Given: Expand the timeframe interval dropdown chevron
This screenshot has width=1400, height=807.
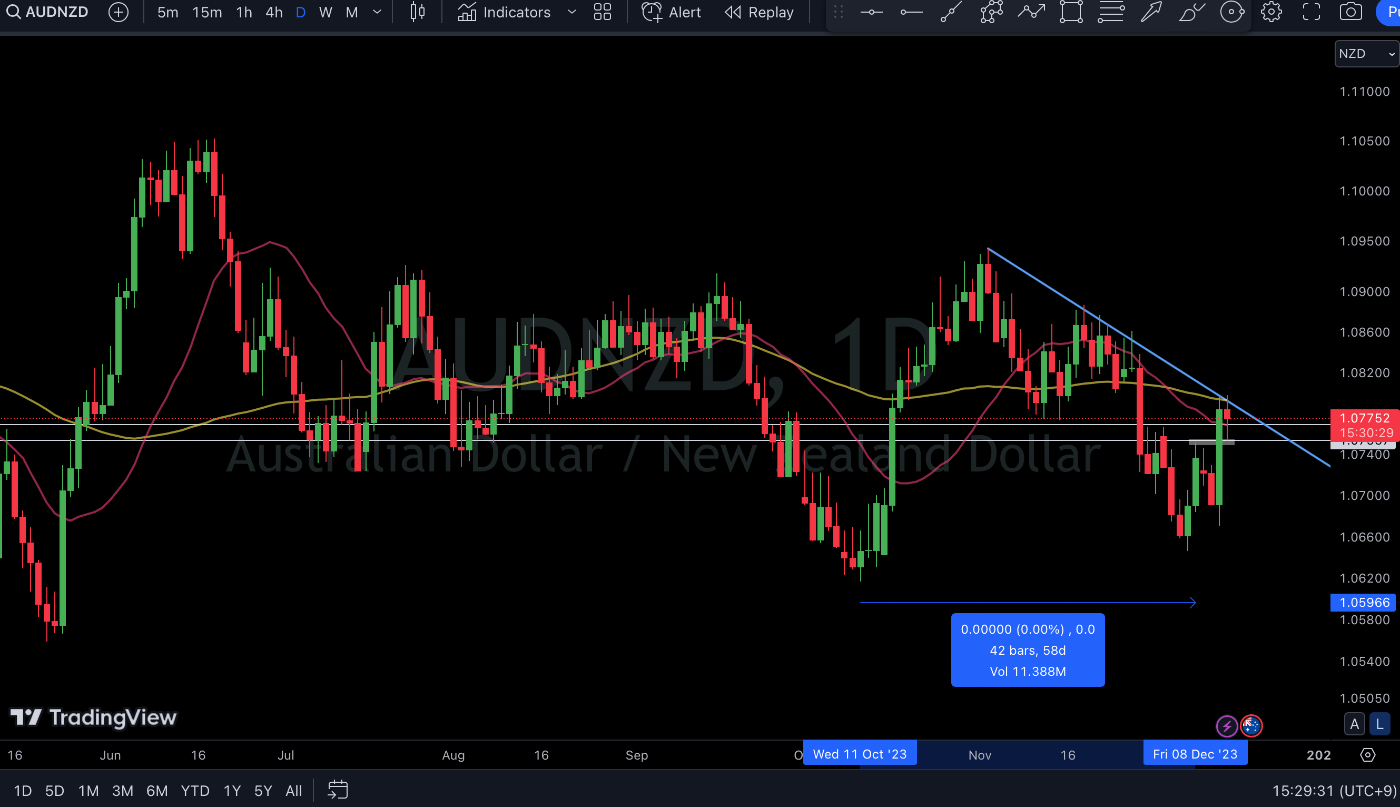Looking at the screenshot, I should [x=377, y=12].
